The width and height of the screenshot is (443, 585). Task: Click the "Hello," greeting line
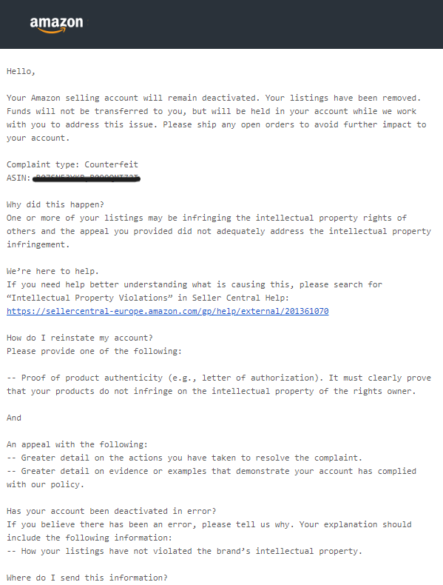(x=21, y=71)
